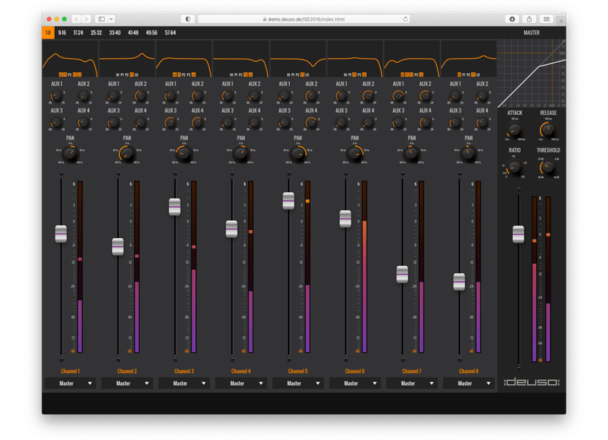Toggle the P3 EQ band on Channel 7
Screen dimensions: 608x440
416,75
